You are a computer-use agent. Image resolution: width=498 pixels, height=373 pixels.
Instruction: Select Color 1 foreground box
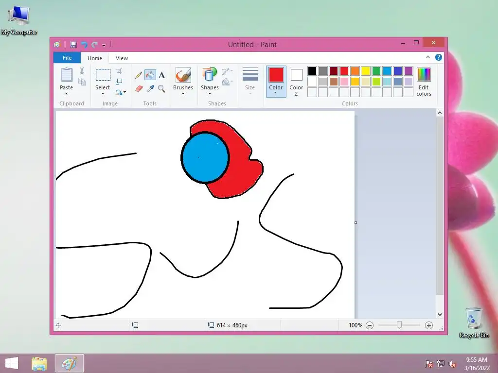pyautogui.click(x=276, y=82)
